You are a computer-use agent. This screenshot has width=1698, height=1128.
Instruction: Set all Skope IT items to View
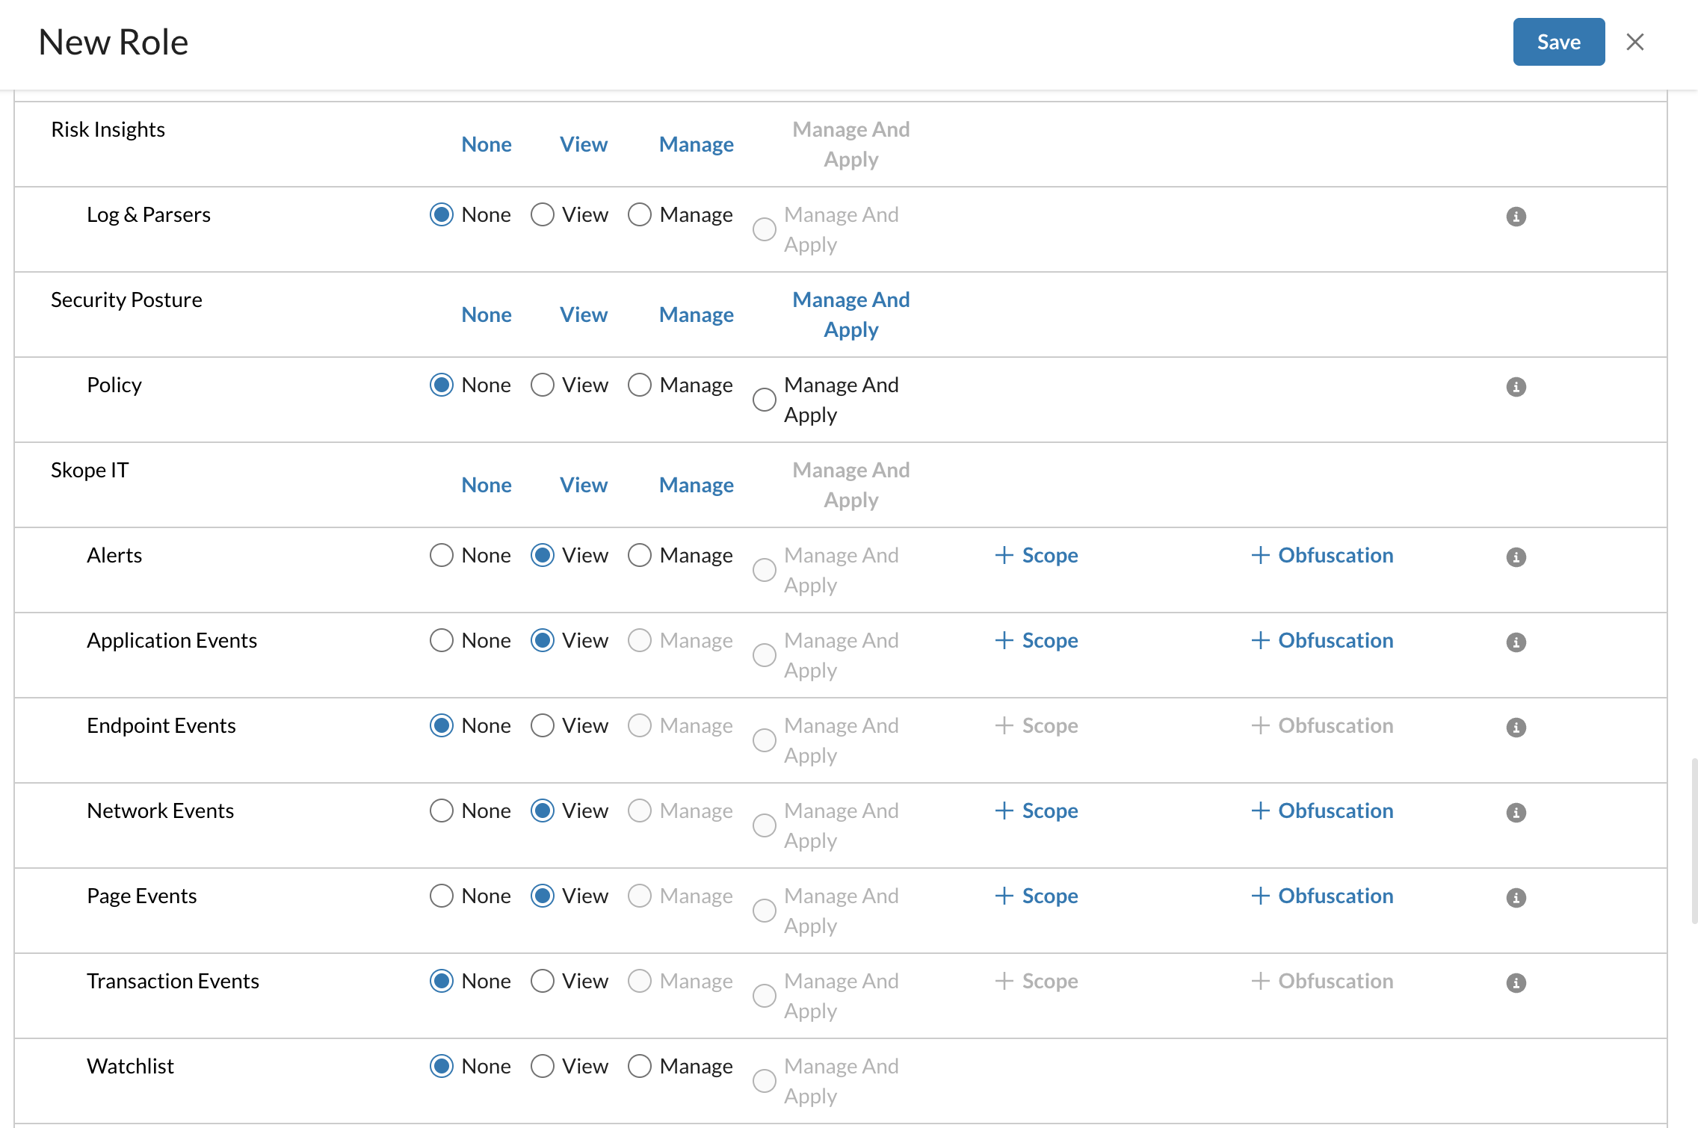coord(583,485)
